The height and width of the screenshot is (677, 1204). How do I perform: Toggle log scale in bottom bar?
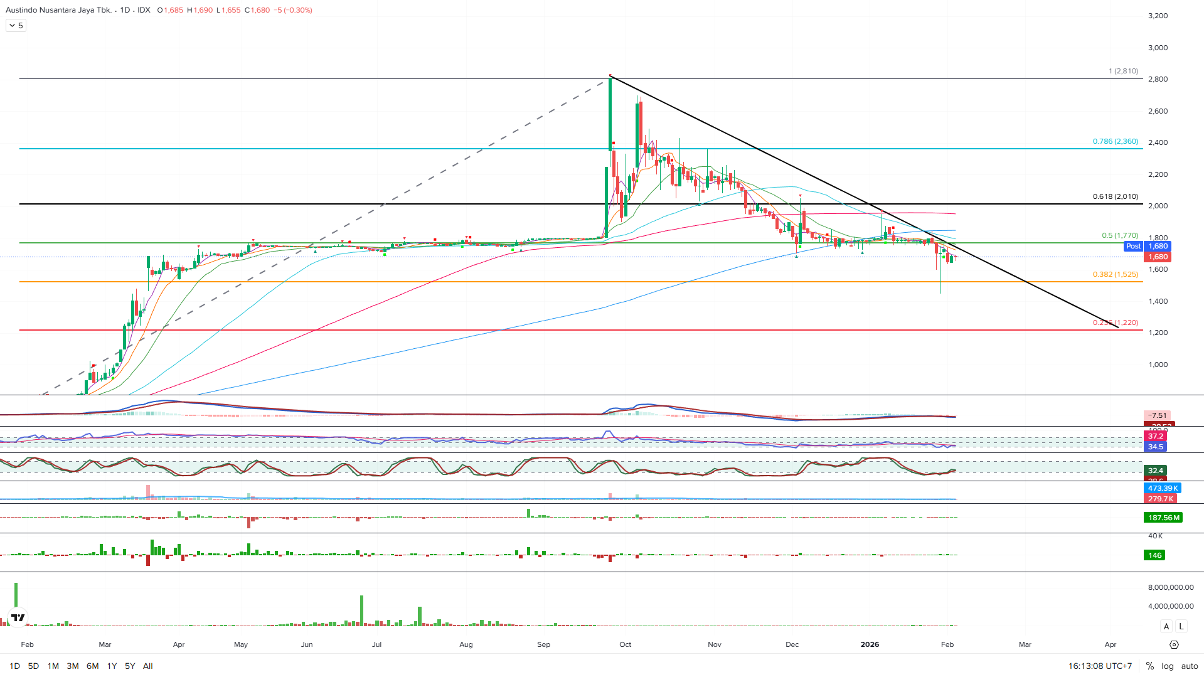coord(1168,666)
